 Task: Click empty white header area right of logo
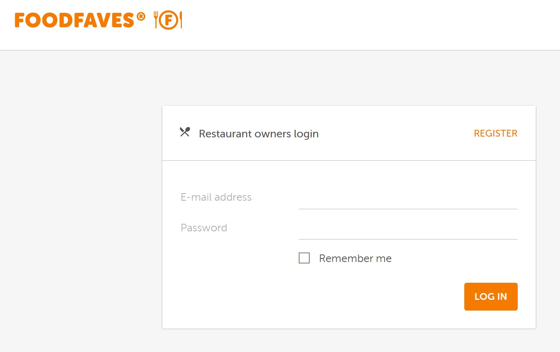coord(359,24)
